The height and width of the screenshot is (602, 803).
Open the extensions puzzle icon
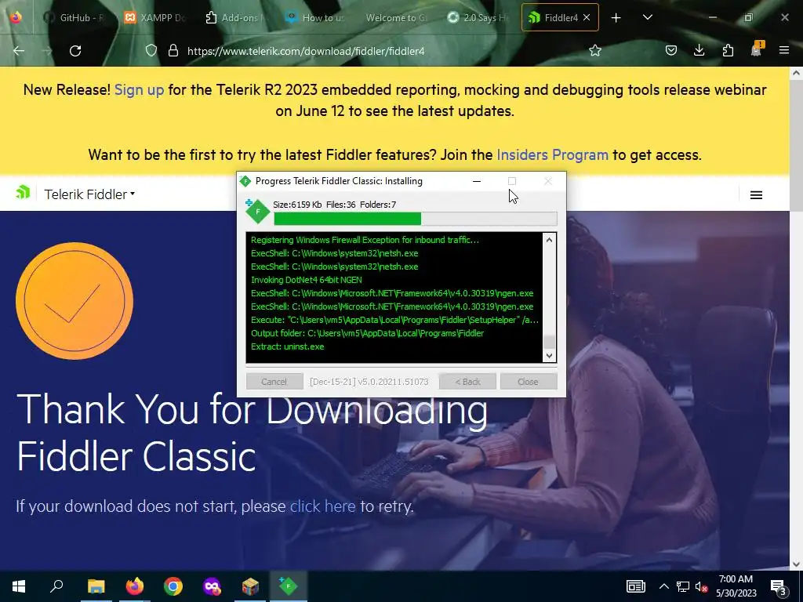(728, 51)
